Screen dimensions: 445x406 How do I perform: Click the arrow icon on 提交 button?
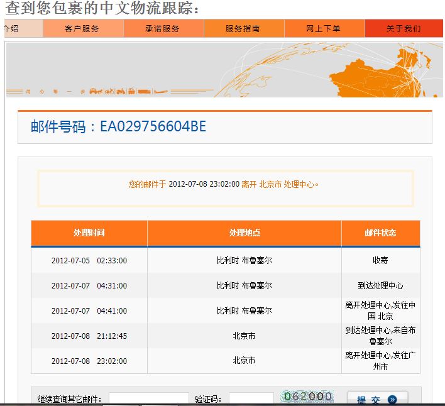392,399
